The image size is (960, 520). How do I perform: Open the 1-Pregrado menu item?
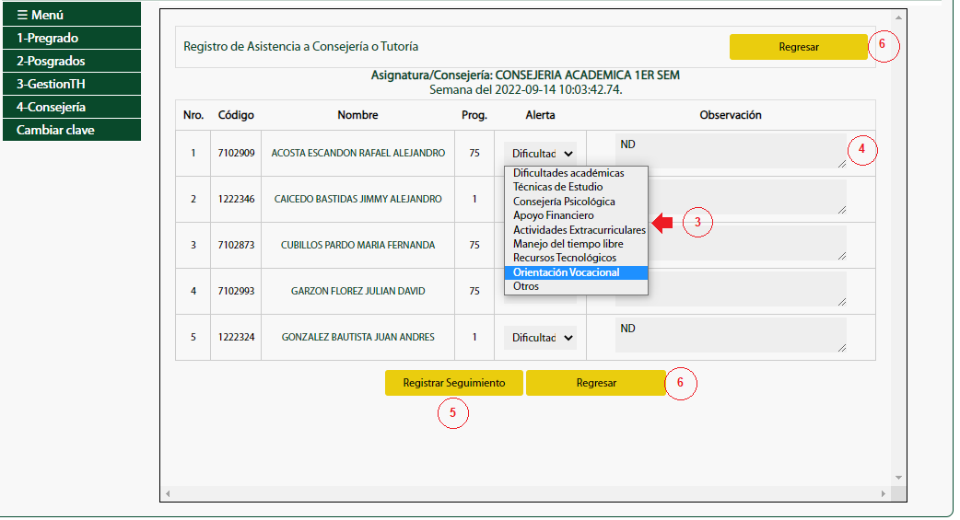72,38
